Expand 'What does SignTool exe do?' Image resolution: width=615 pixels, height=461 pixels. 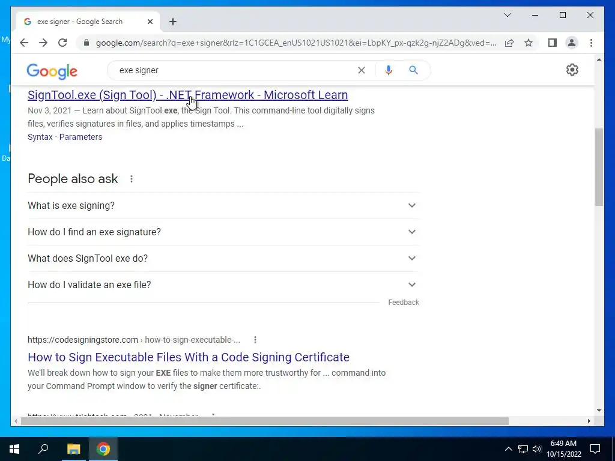click(x=223, y=258)
